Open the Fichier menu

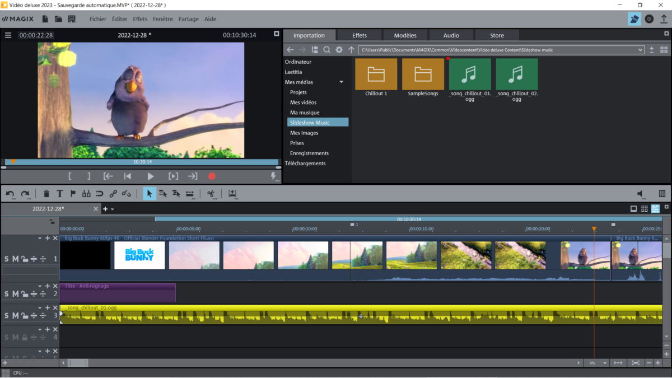[98, 19]
